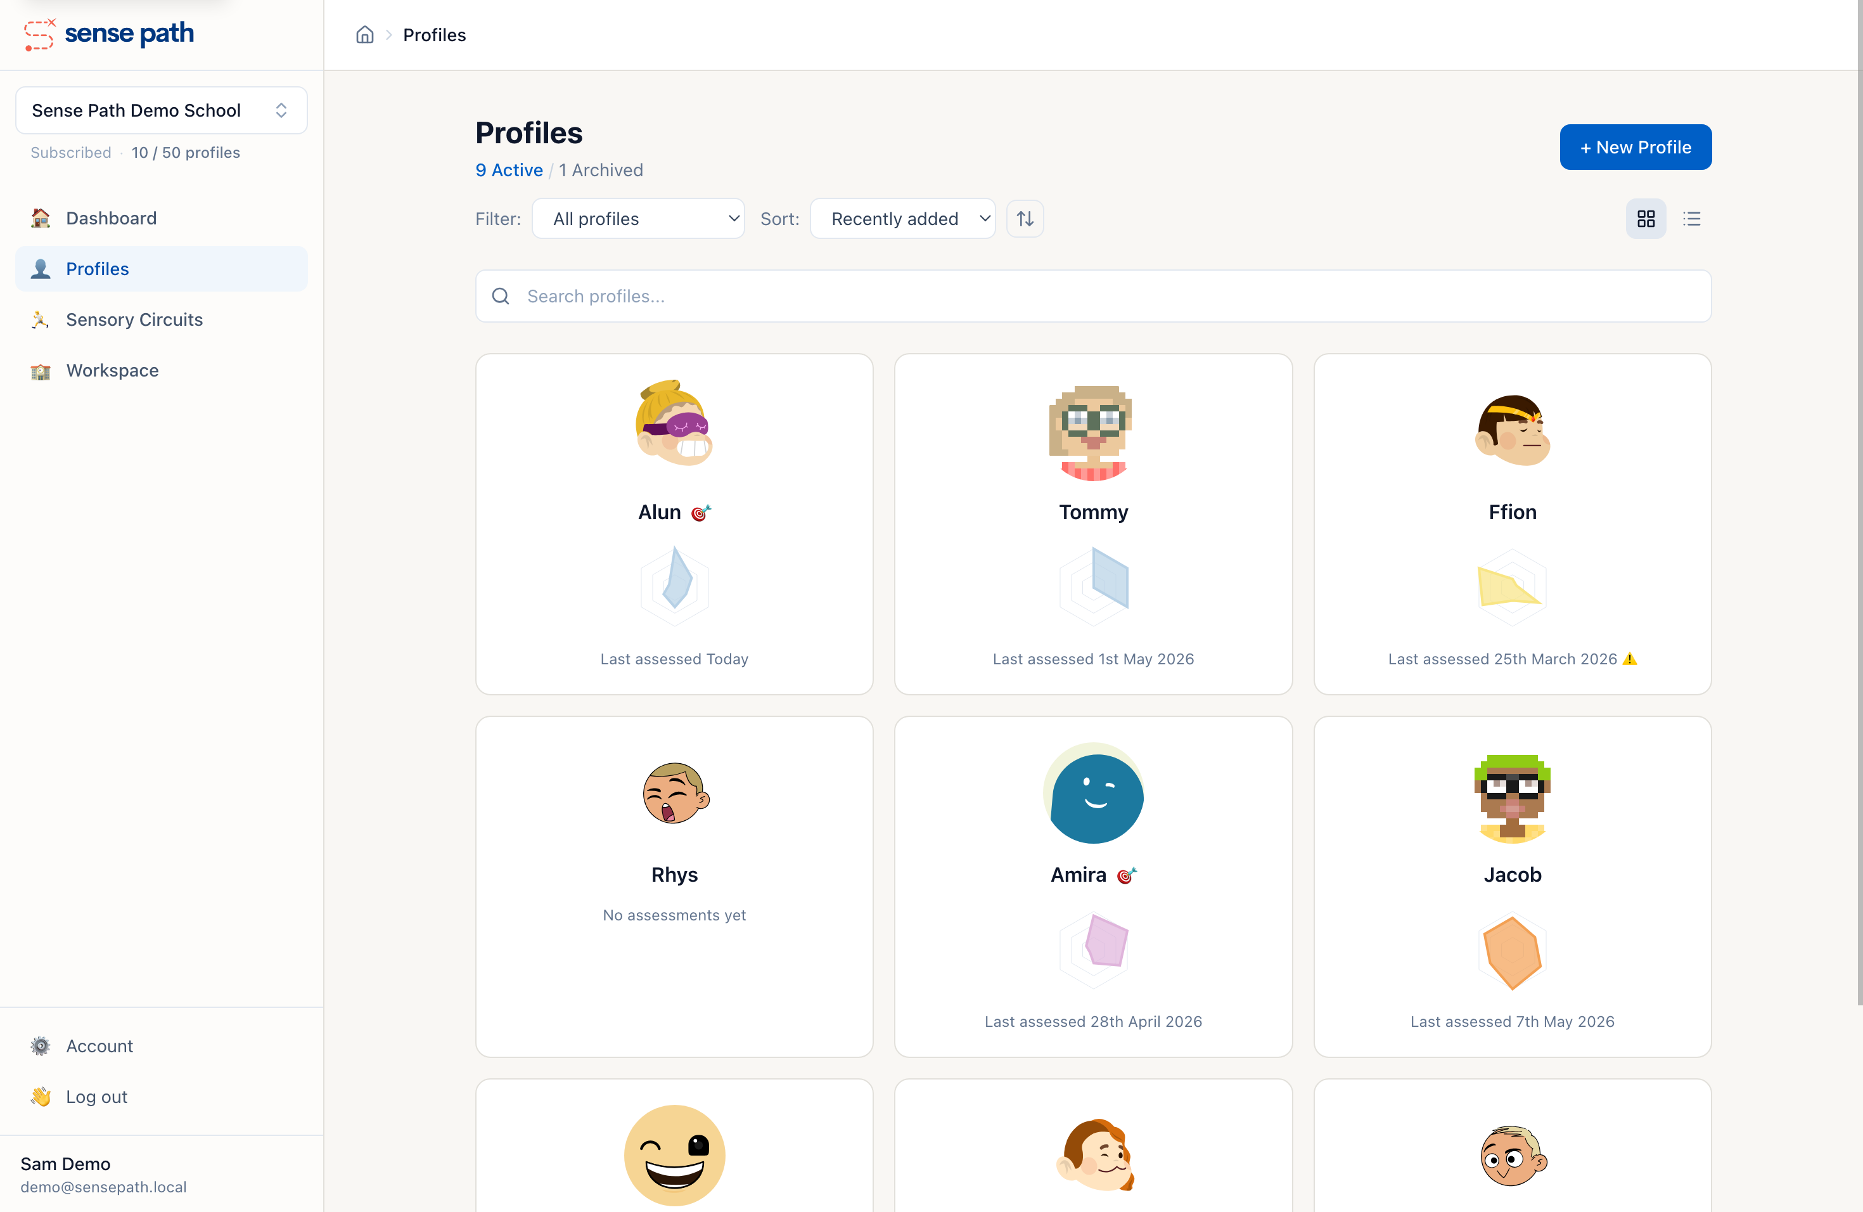The height and width of the screenshot is (1212, 1863).
Task: Click Jacob's green-haired pixel avatar
Action: pos(1513,798)
